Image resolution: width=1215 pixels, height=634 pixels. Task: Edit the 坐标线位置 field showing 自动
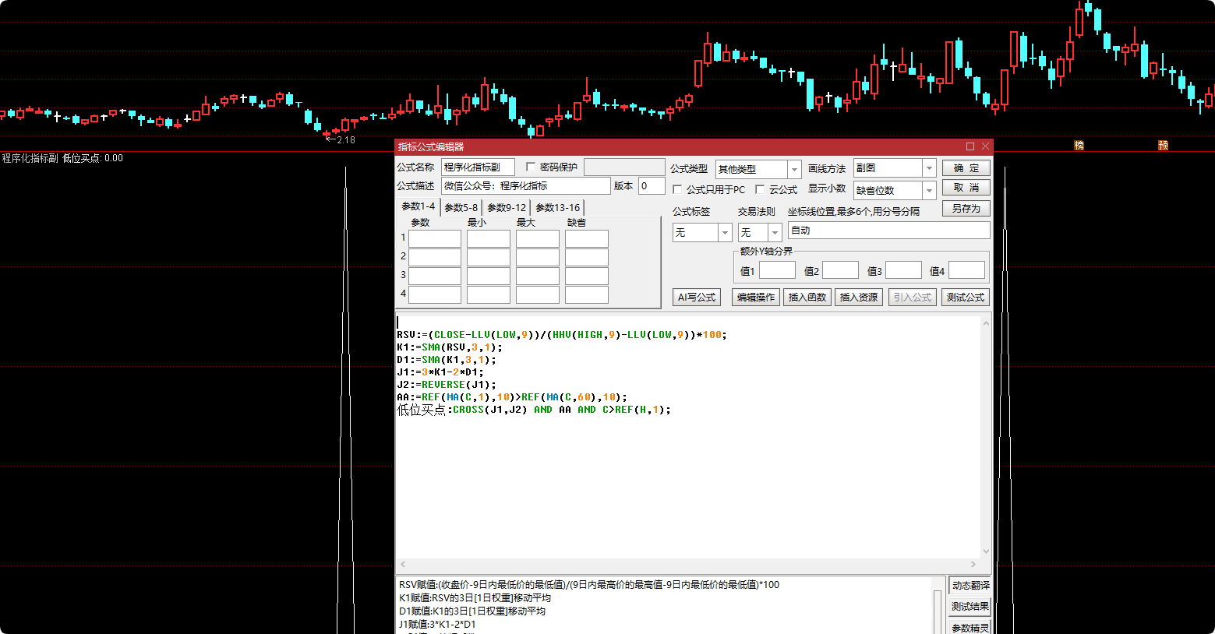pos(889,231)
